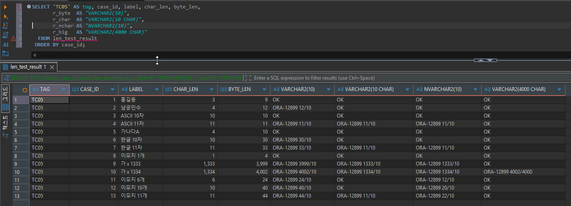
Task: Open the BYTE_LEN column dropdown arrow
Action: click(x=265, y=89)
